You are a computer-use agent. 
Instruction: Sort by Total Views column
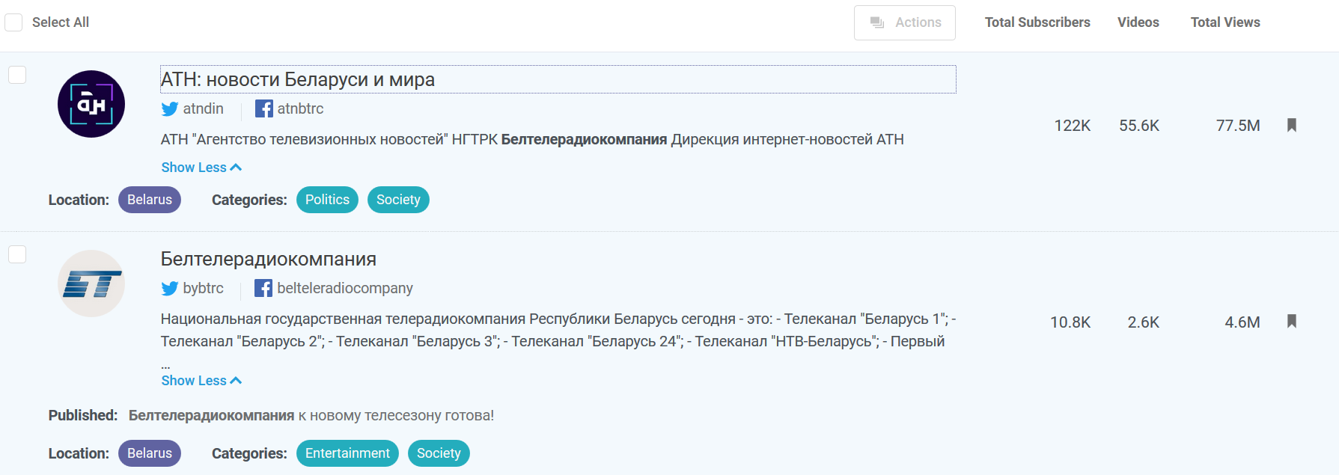[1224, 22]
